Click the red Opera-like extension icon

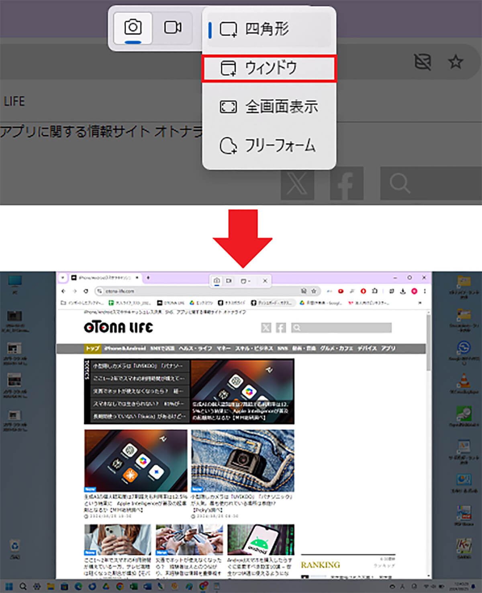tap(363, 291)
